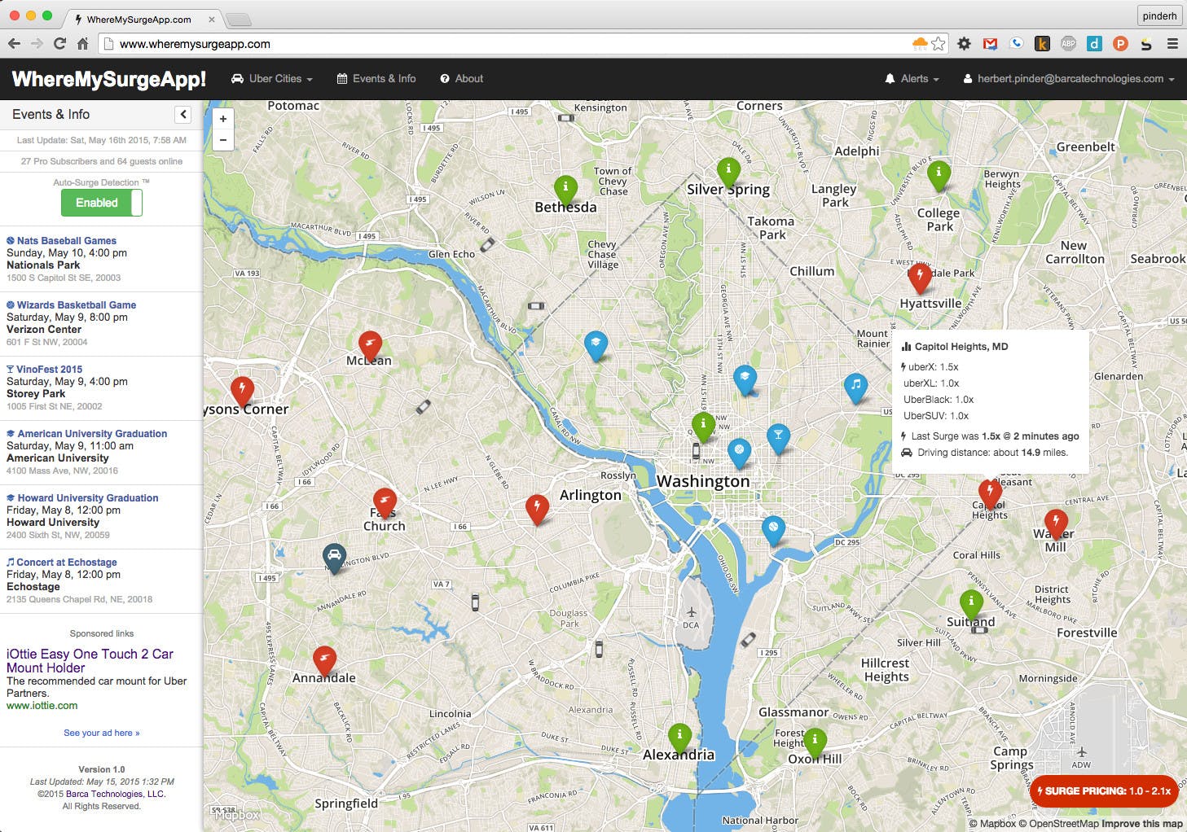Click the green info marker at Bethesda
Image resolution: width=1187 pixels, height=832 pixels.
565,190
